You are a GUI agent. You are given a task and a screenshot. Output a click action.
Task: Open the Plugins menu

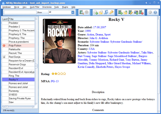coord(65,7)
